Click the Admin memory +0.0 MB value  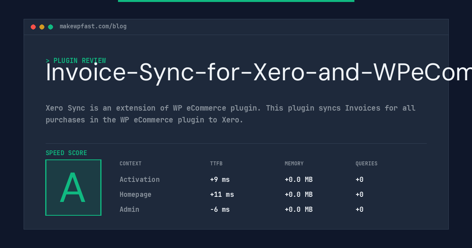pos(299,209)
